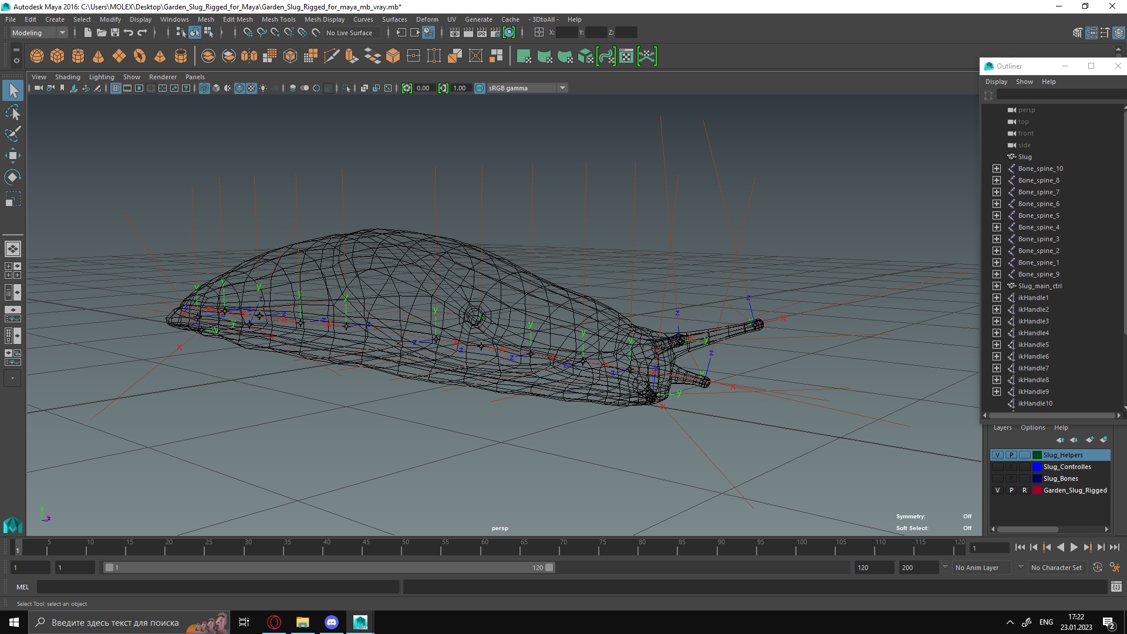Create a polygon sphere from shelf
This screenshot has height=634, width=1127.
37,56
